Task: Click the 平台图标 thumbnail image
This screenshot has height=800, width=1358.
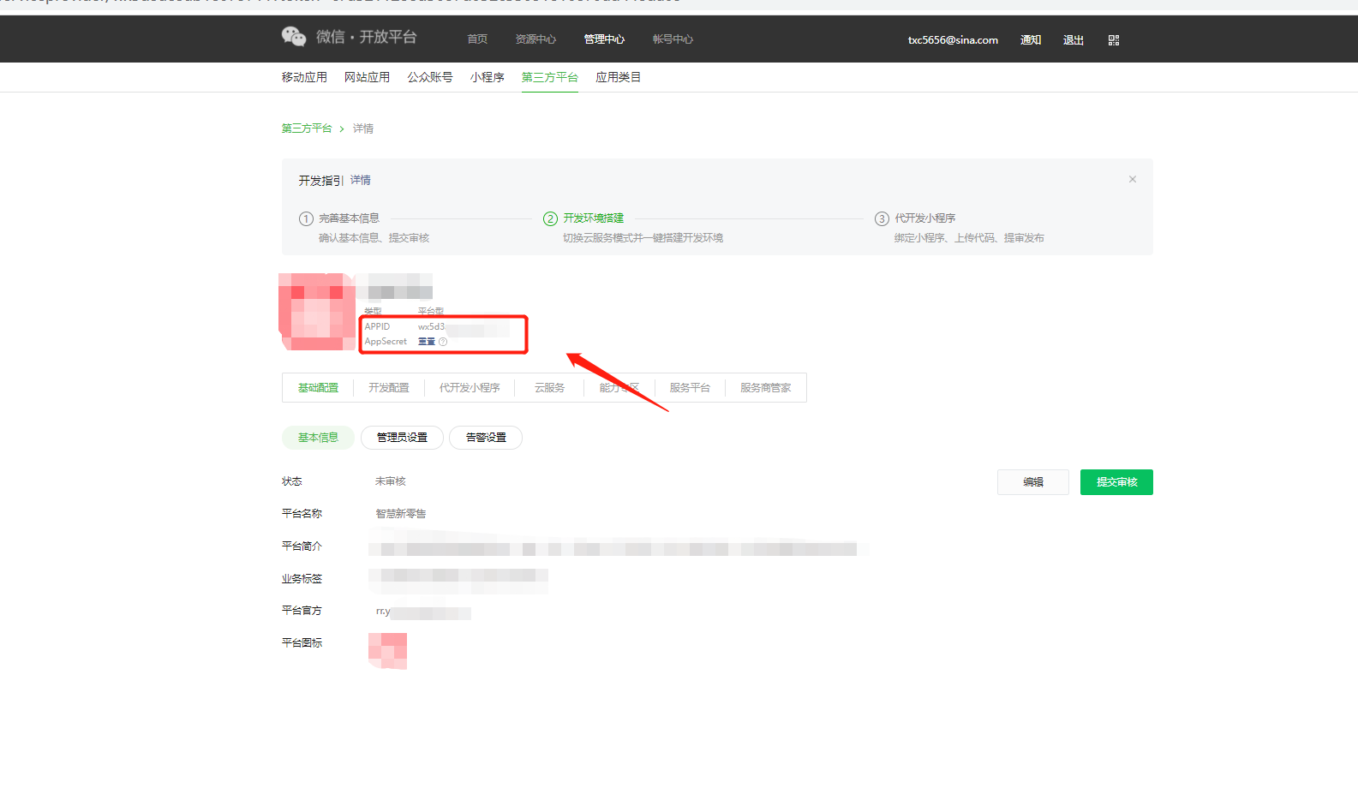Action: pyautogui.click(x=387, y=651)
